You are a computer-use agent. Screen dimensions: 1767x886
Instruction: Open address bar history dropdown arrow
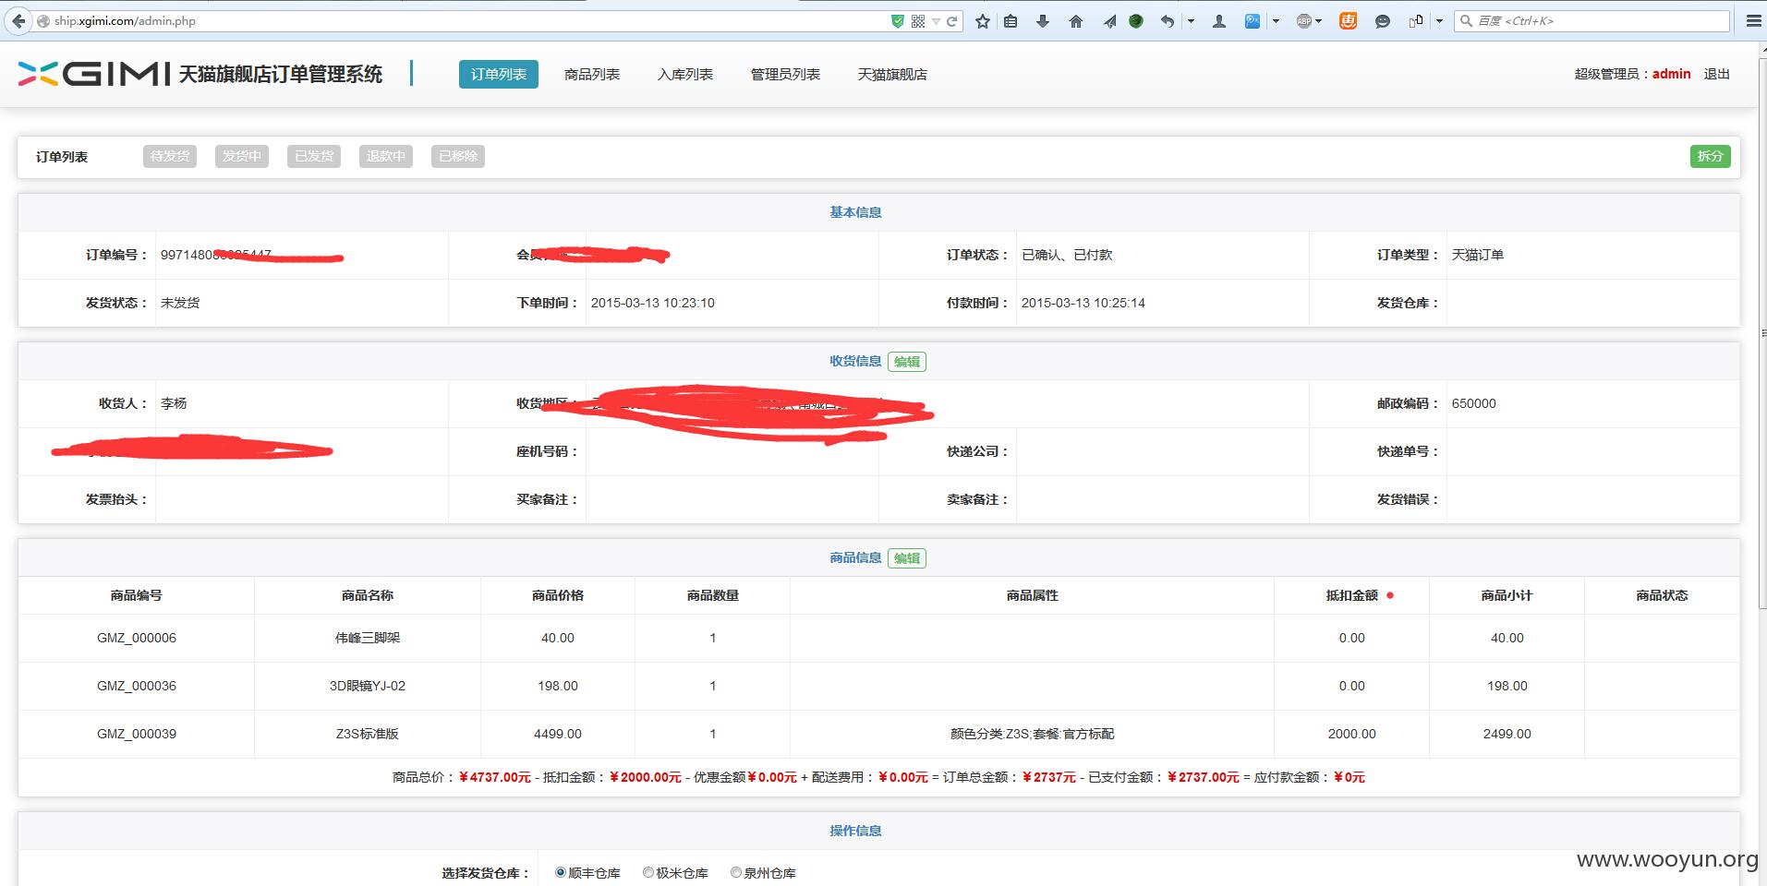936,21
